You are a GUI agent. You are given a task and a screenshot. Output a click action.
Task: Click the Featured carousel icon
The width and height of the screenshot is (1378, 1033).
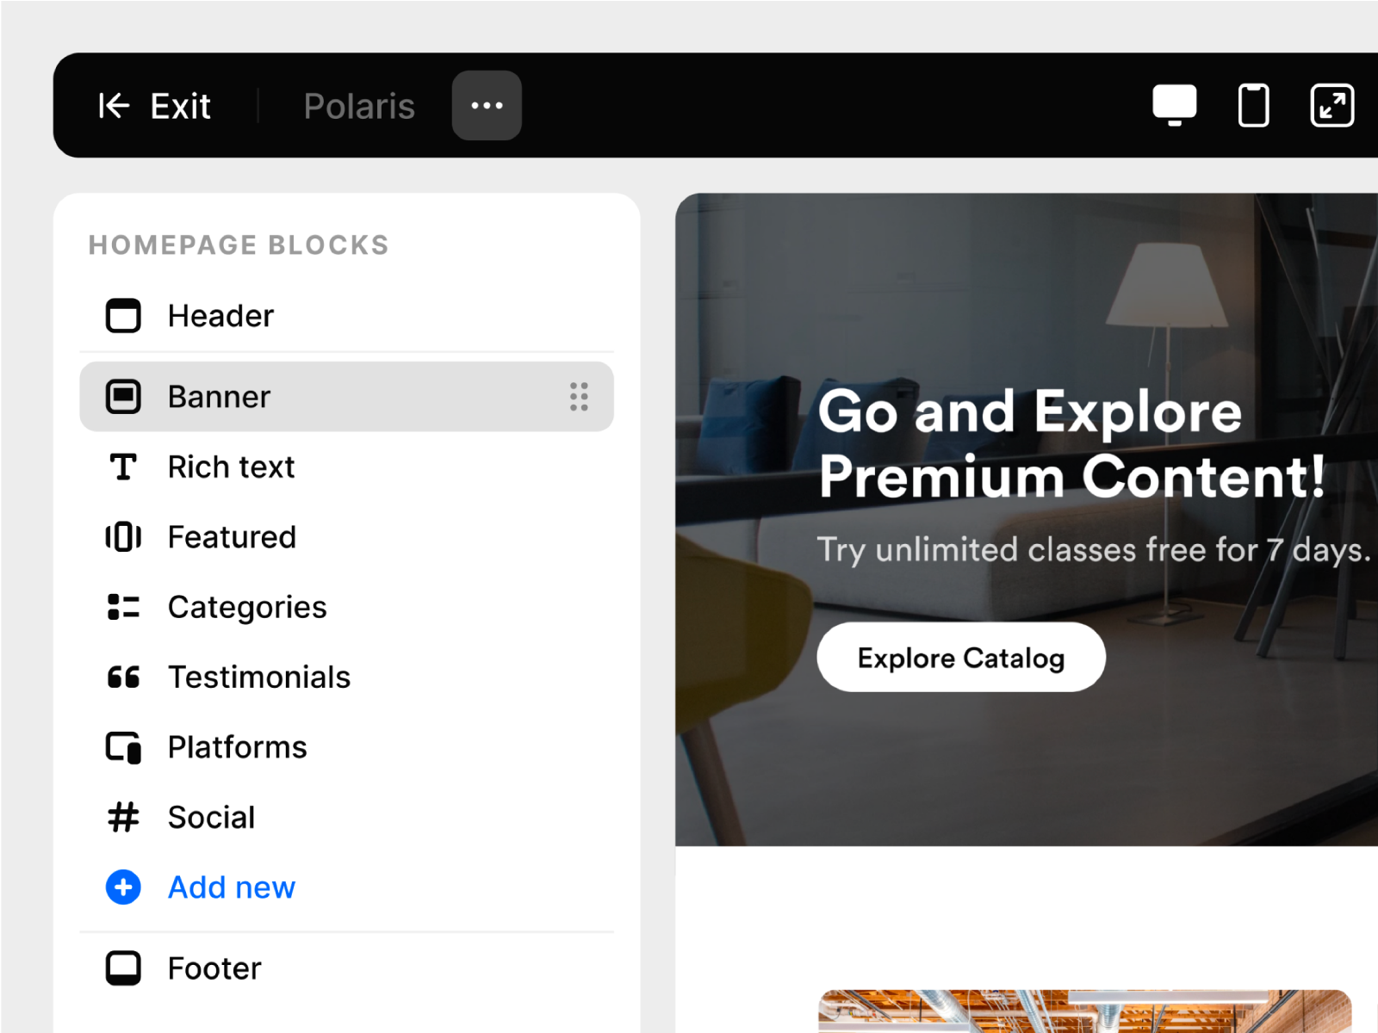123,537
